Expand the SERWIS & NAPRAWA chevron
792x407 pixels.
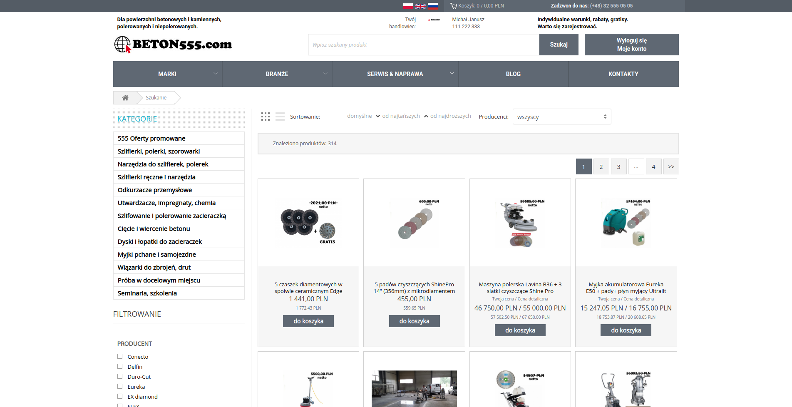pos(452,73)
